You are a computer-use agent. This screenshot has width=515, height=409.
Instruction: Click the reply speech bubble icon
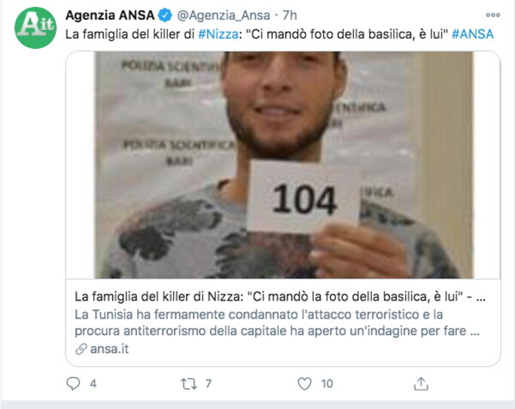pos(73,383)
